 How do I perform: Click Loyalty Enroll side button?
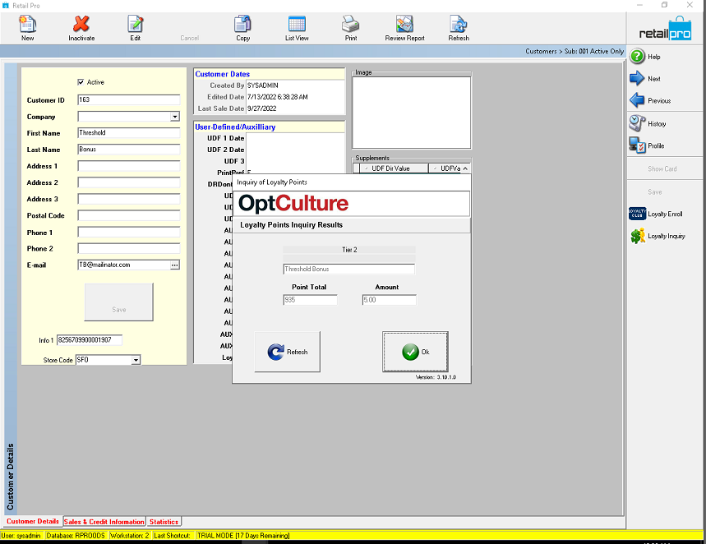tap(656, 214)
